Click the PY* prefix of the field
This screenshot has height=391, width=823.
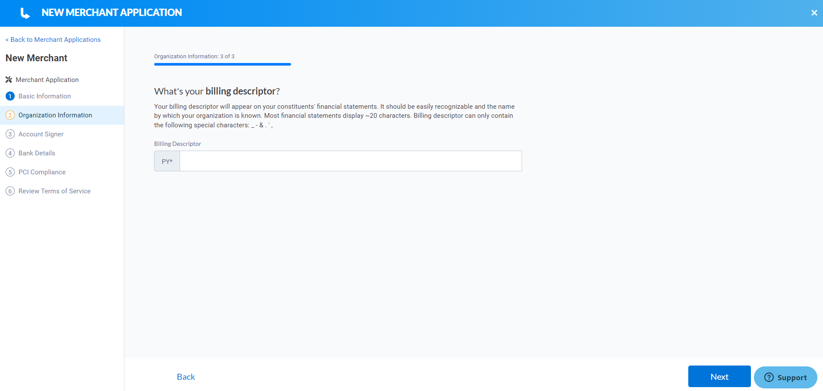pyautogui.click(x=167, y=161)
